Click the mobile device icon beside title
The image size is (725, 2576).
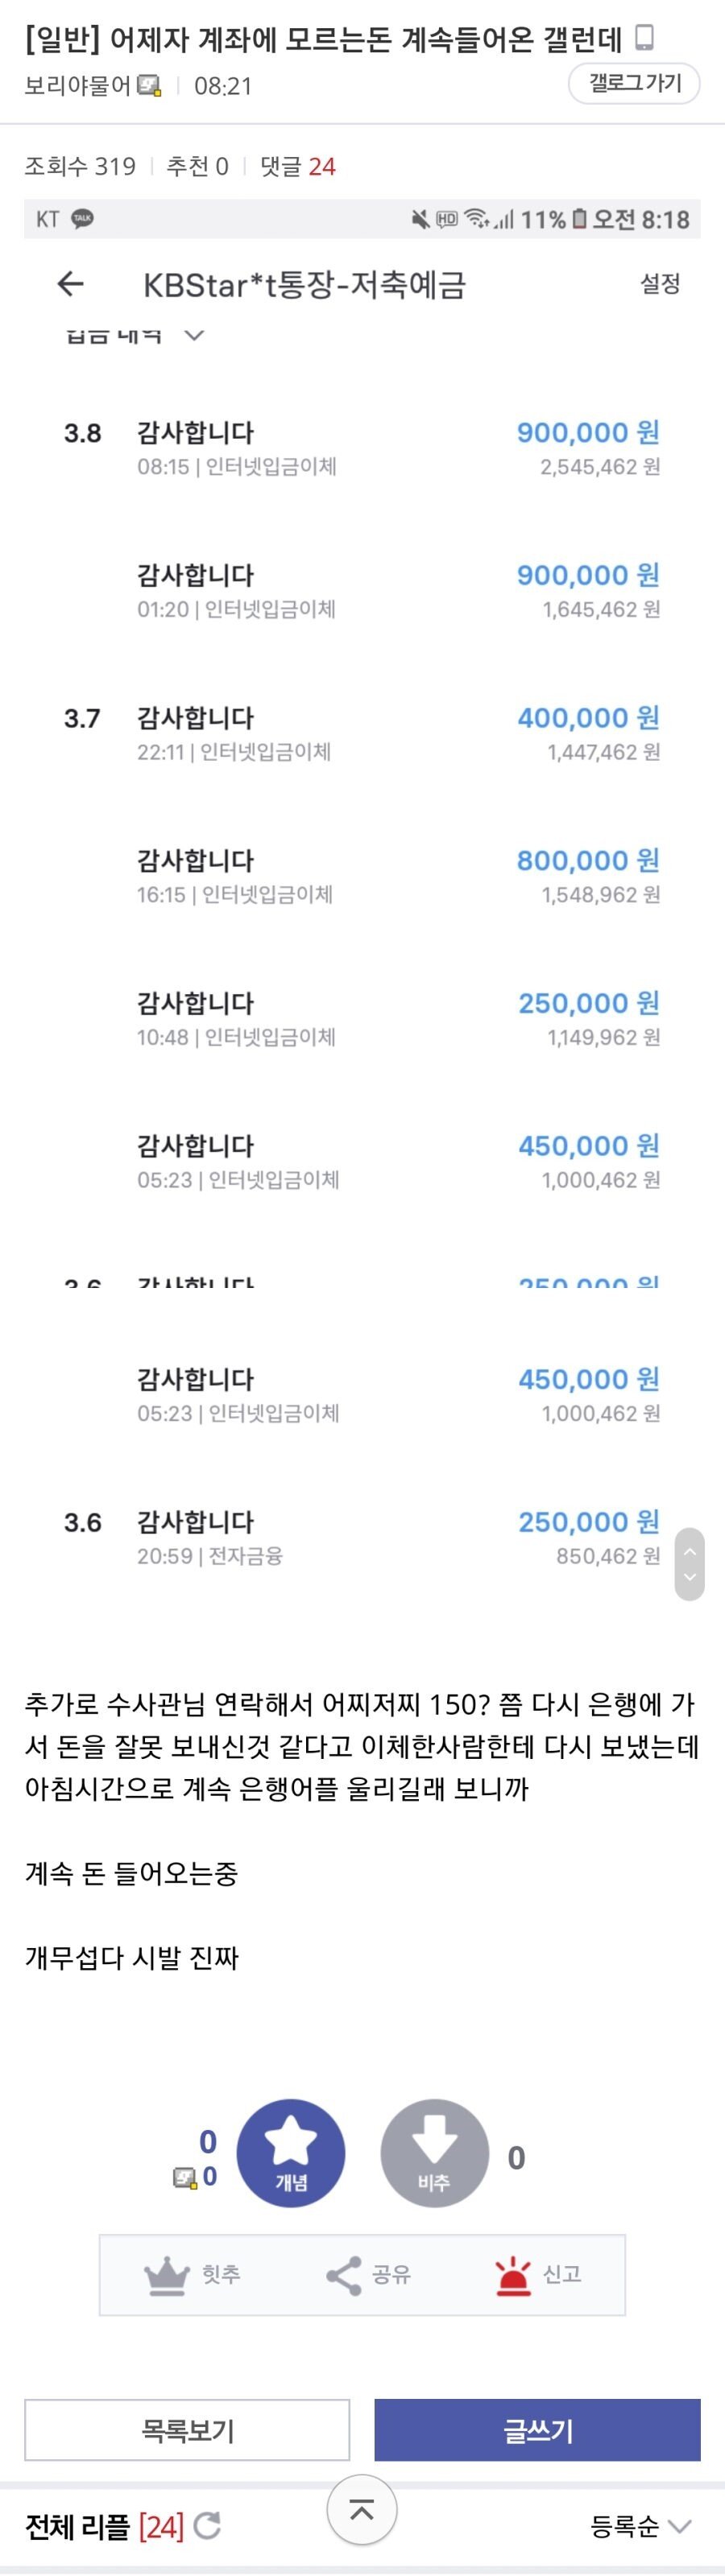point(645,38)
